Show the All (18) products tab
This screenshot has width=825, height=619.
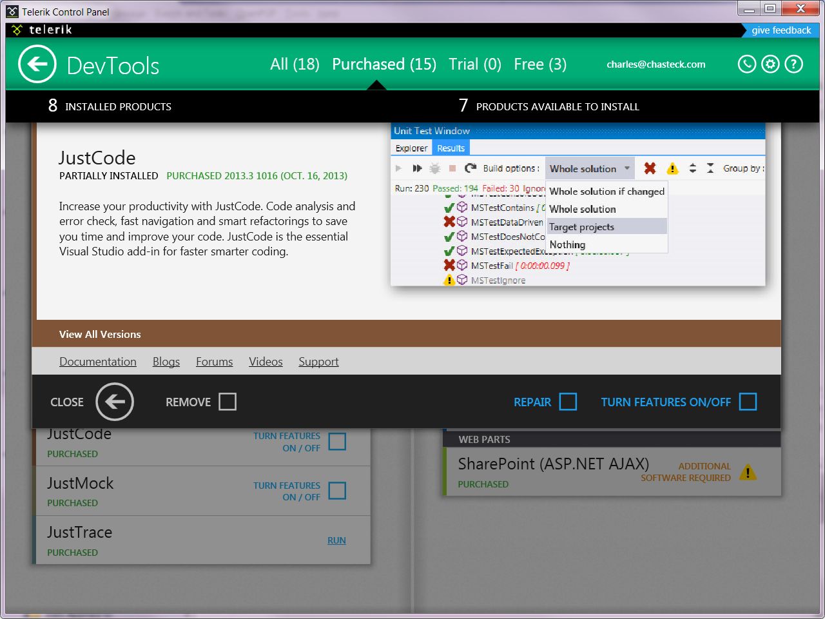pos(295,64)
